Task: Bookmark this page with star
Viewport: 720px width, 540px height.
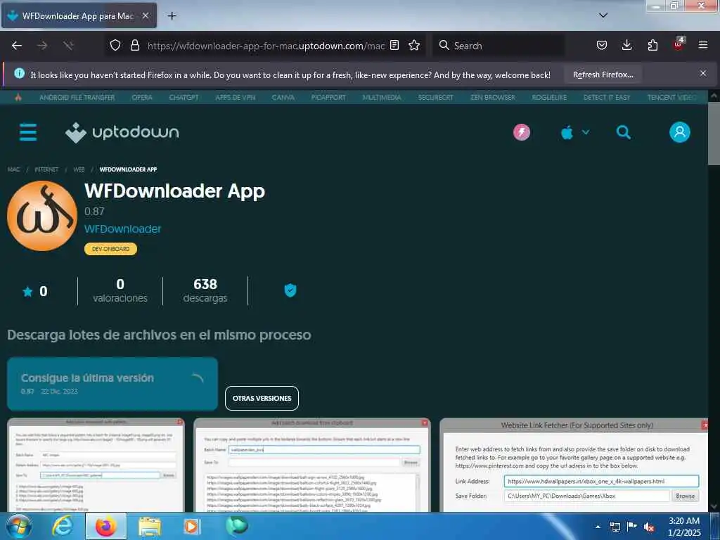Action: 414,45
